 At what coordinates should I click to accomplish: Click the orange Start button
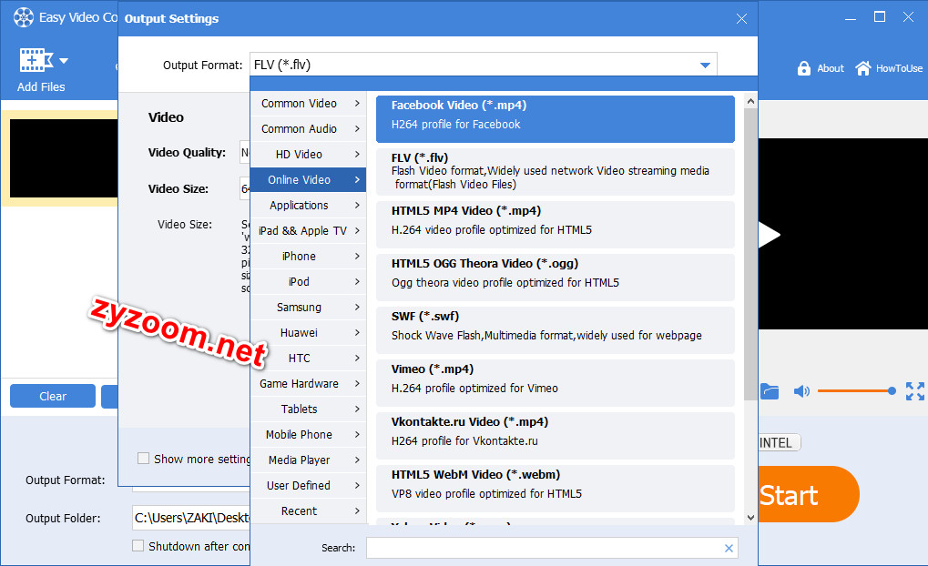(x=809, y=494)
